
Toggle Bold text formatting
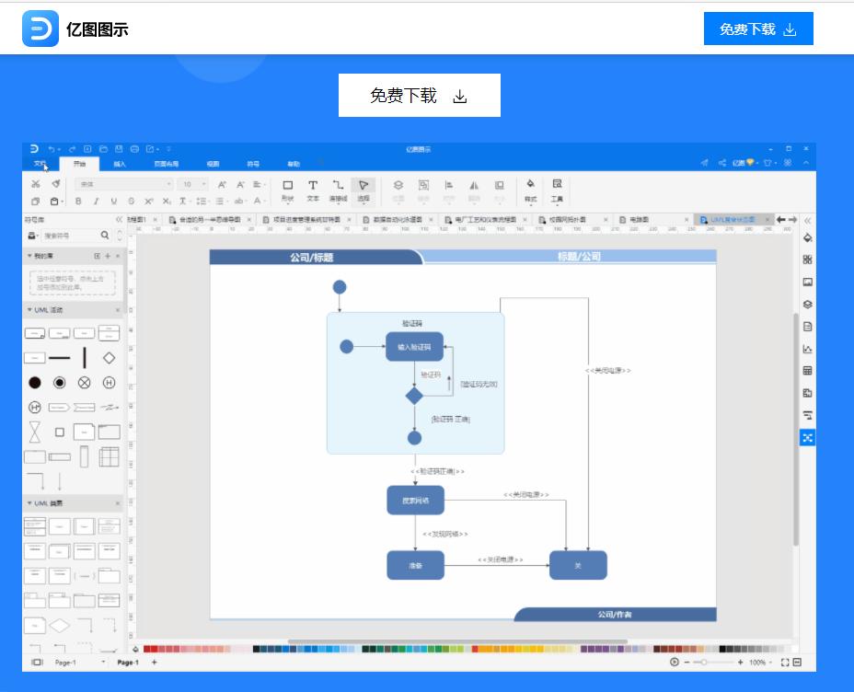tap(78, 201)
